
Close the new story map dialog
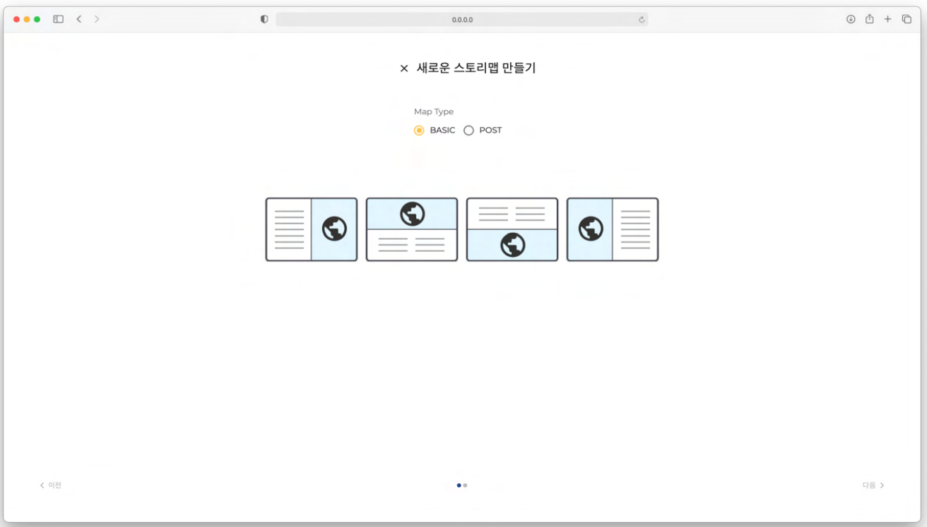[404, 68]
